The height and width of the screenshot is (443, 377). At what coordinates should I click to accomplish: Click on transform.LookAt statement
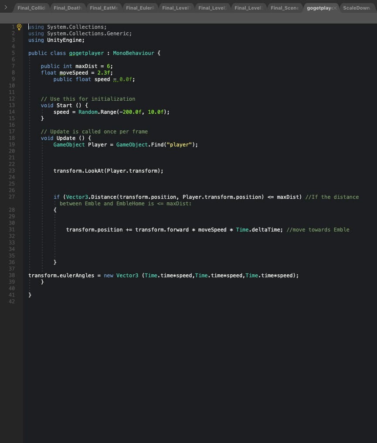tap(108, 171)
